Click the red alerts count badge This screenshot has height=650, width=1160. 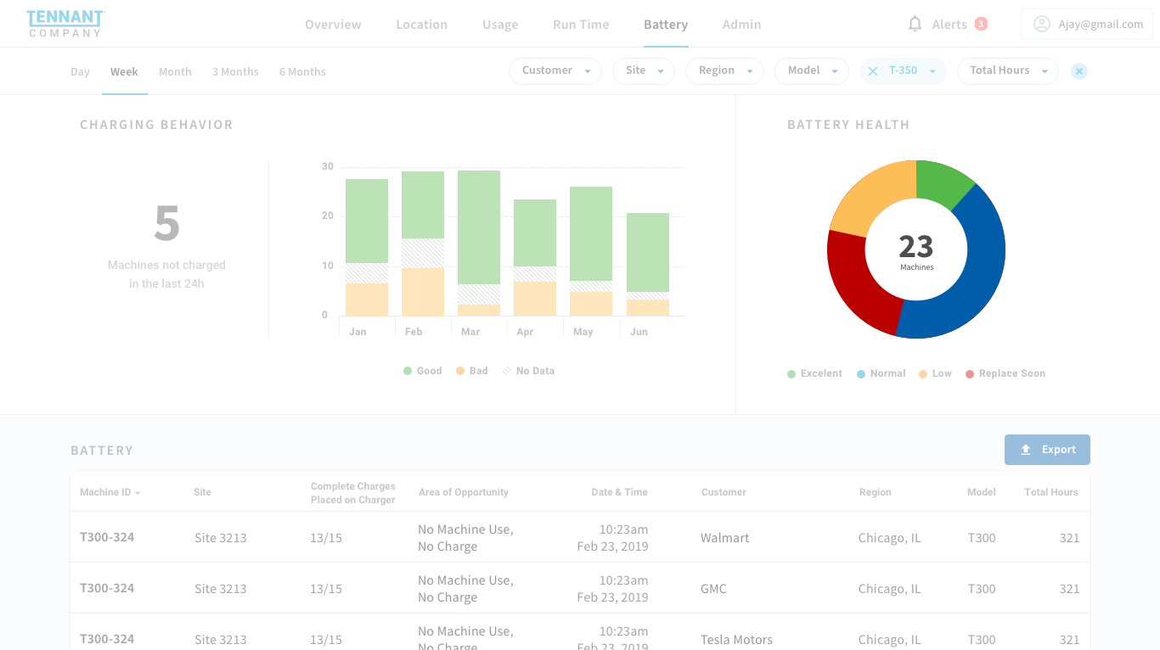(x=981, y=24)
